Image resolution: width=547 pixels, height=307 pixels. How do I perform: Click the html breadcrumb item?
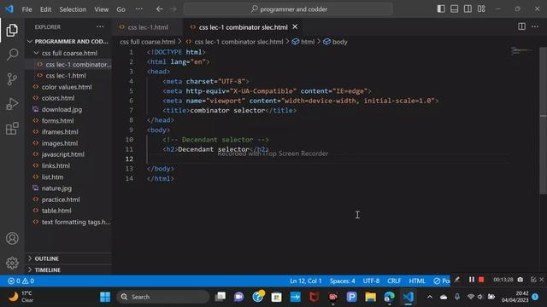pos(303,42)
